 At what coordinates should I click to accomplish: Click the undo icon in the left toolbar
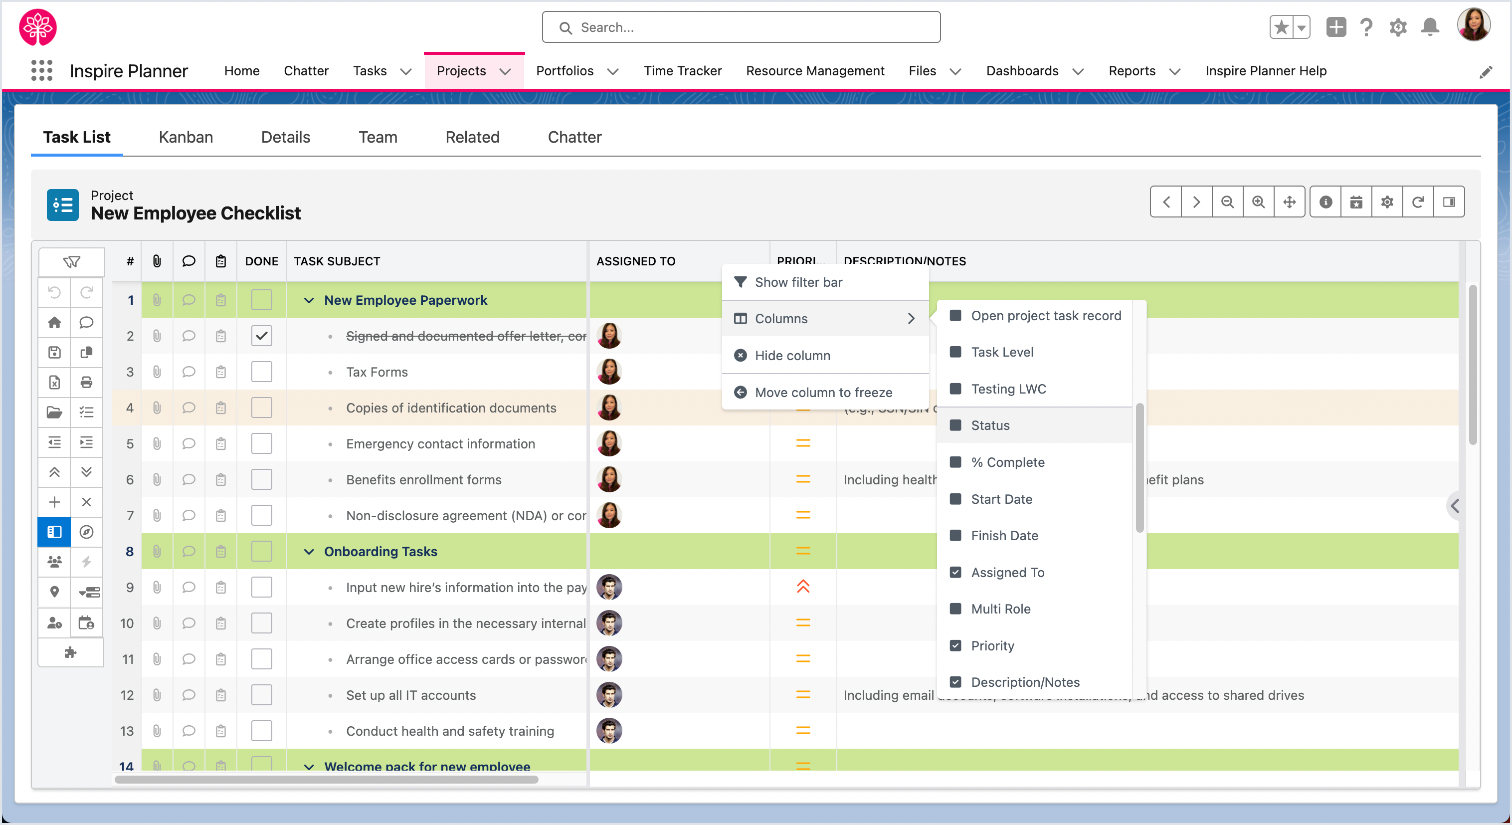(54, 292)
